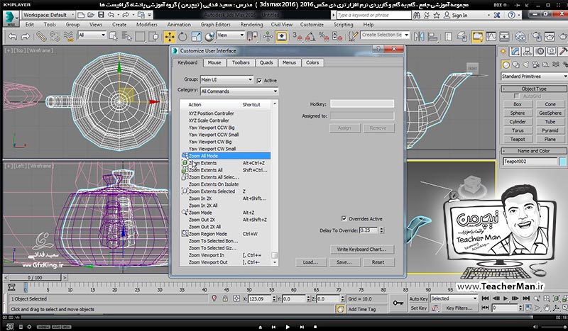This screenshot has height=331, width=568.
Task: Open the 3ds Max application menu logo
Action: click(10, 18)
